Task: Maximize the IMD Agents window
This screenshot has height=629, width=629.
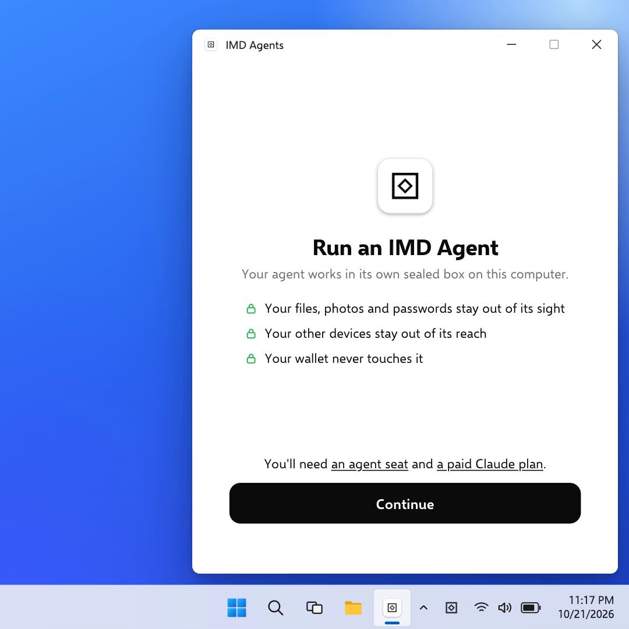Action: (x=554, y=44)
